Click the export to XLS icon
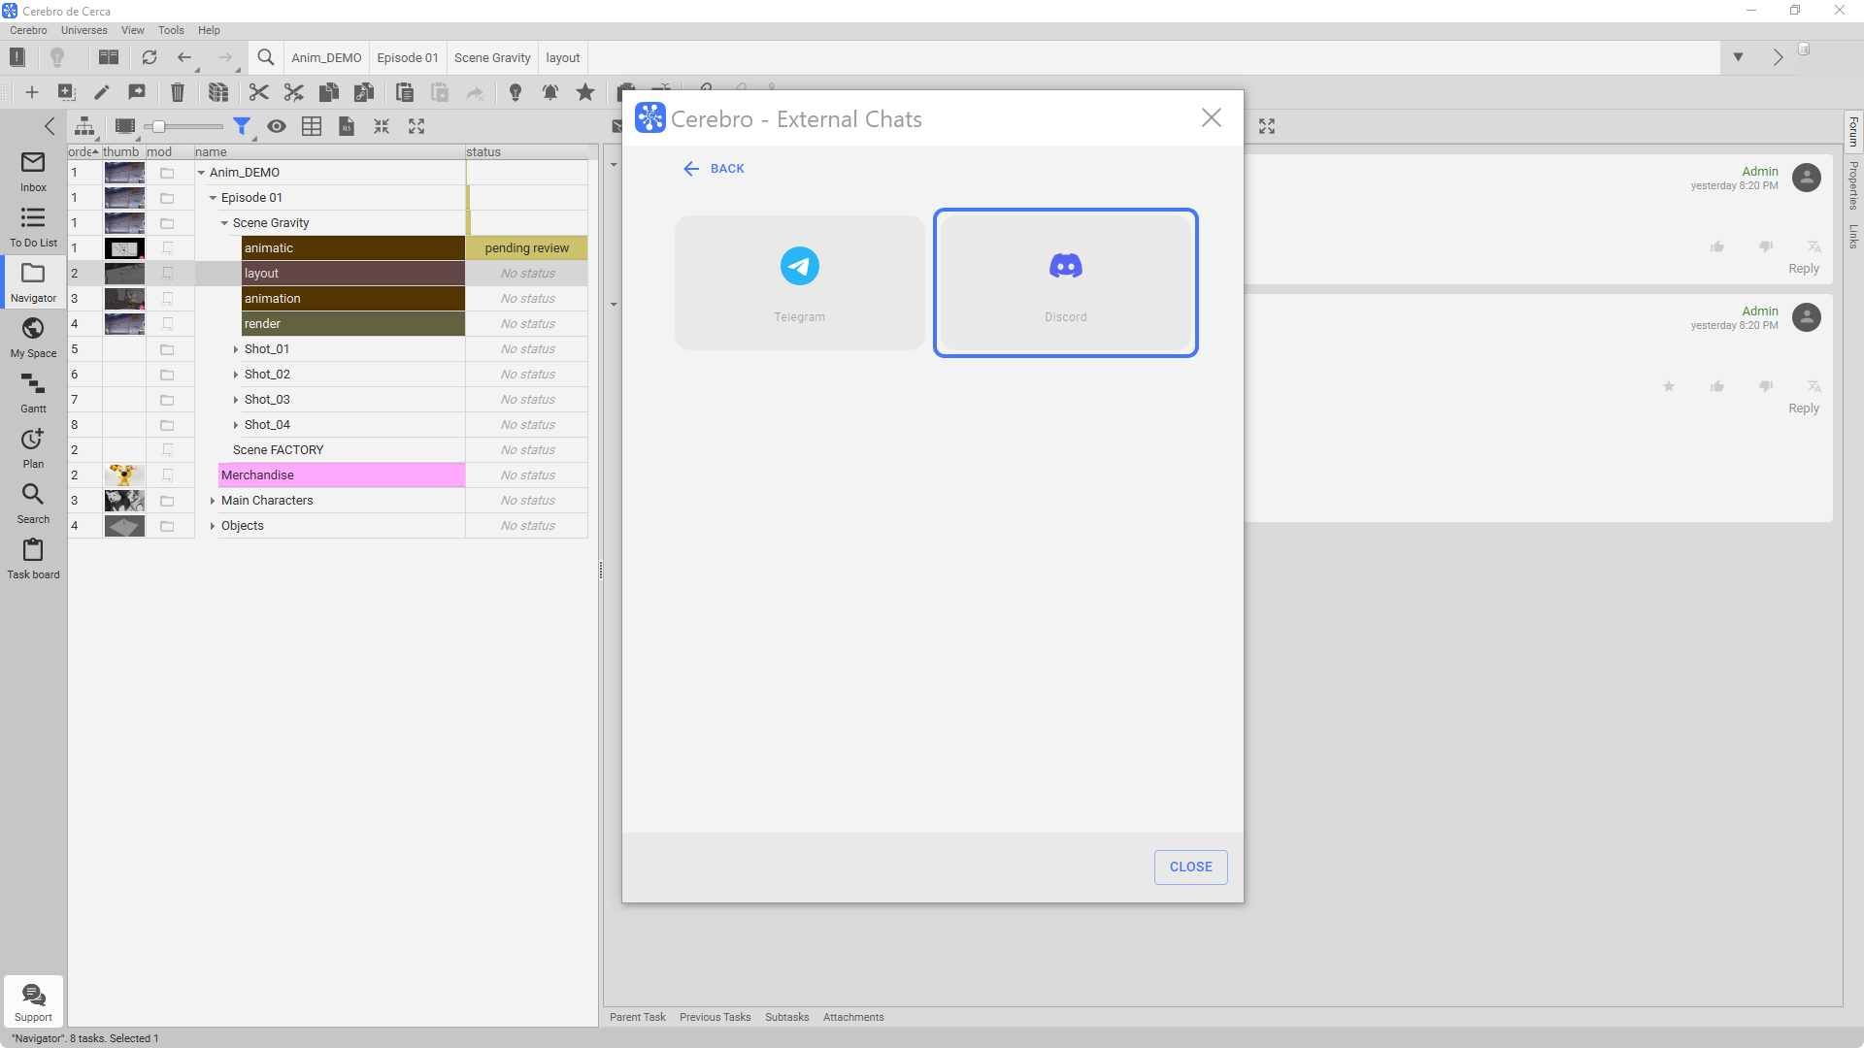Image resolution: width=1864 pixels, height=1048 pixels. [347, 126]
